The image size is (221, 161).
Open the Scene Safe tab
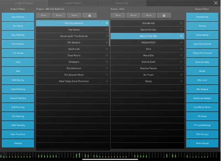[122, 3]
